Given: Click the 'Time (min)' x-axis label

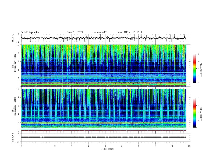Looking at the screenshot, I should tap(108, 149).
